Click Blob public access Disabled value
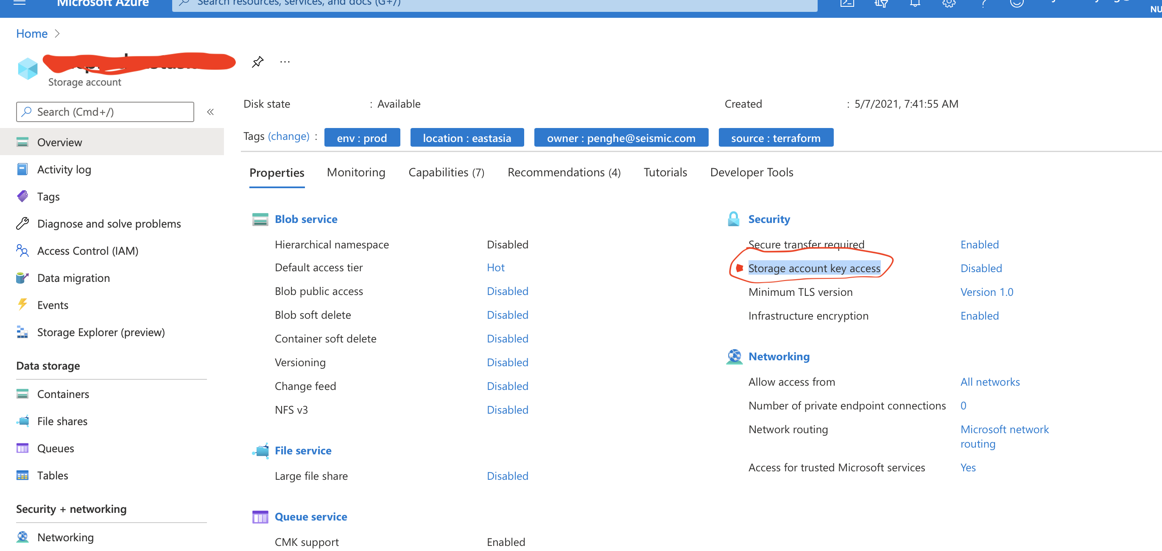This screenshot has height=551, width=1162. click(x=508, y=291)
